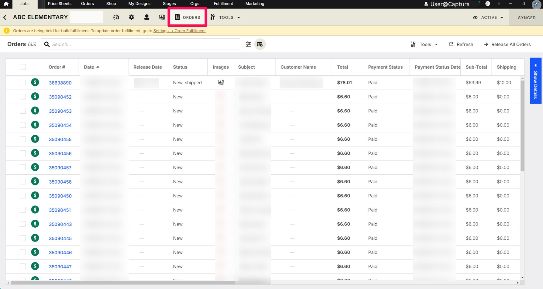This screenshot has height=289, width=543.
Task: Click the search magnifier icon
Action: pos(47,44)
